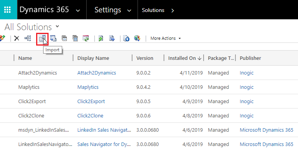Click the New solution icon with green plus

tap(2, 38)
